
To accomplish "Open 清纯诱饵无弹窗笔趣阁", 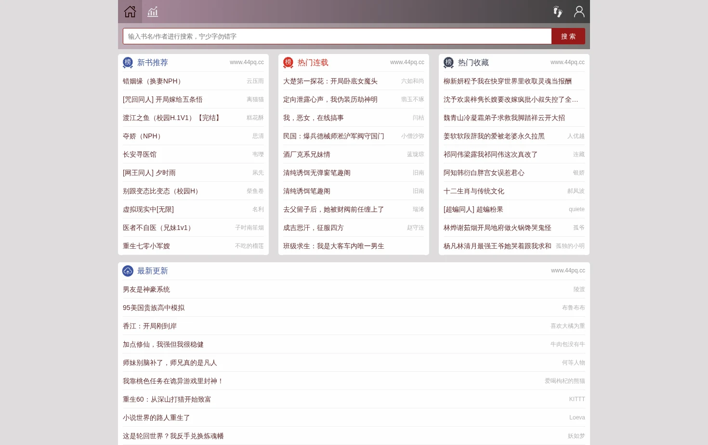I will point(317,173).
